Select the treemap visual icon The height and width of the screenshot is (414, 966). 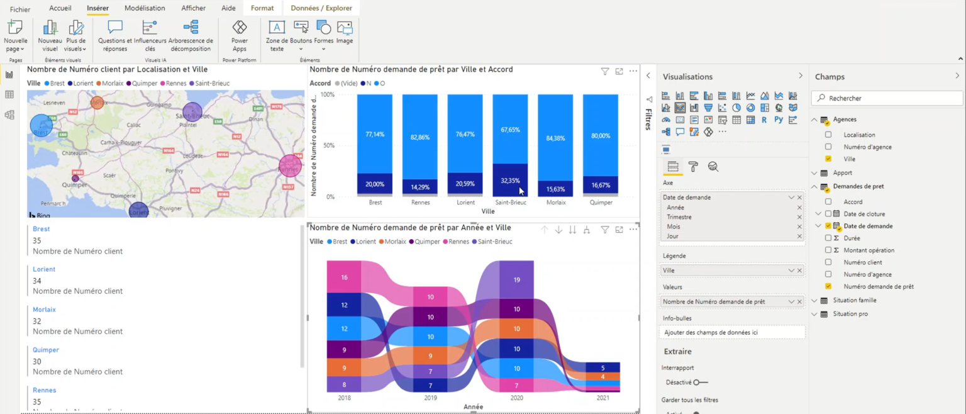click(x=765, y=108)
